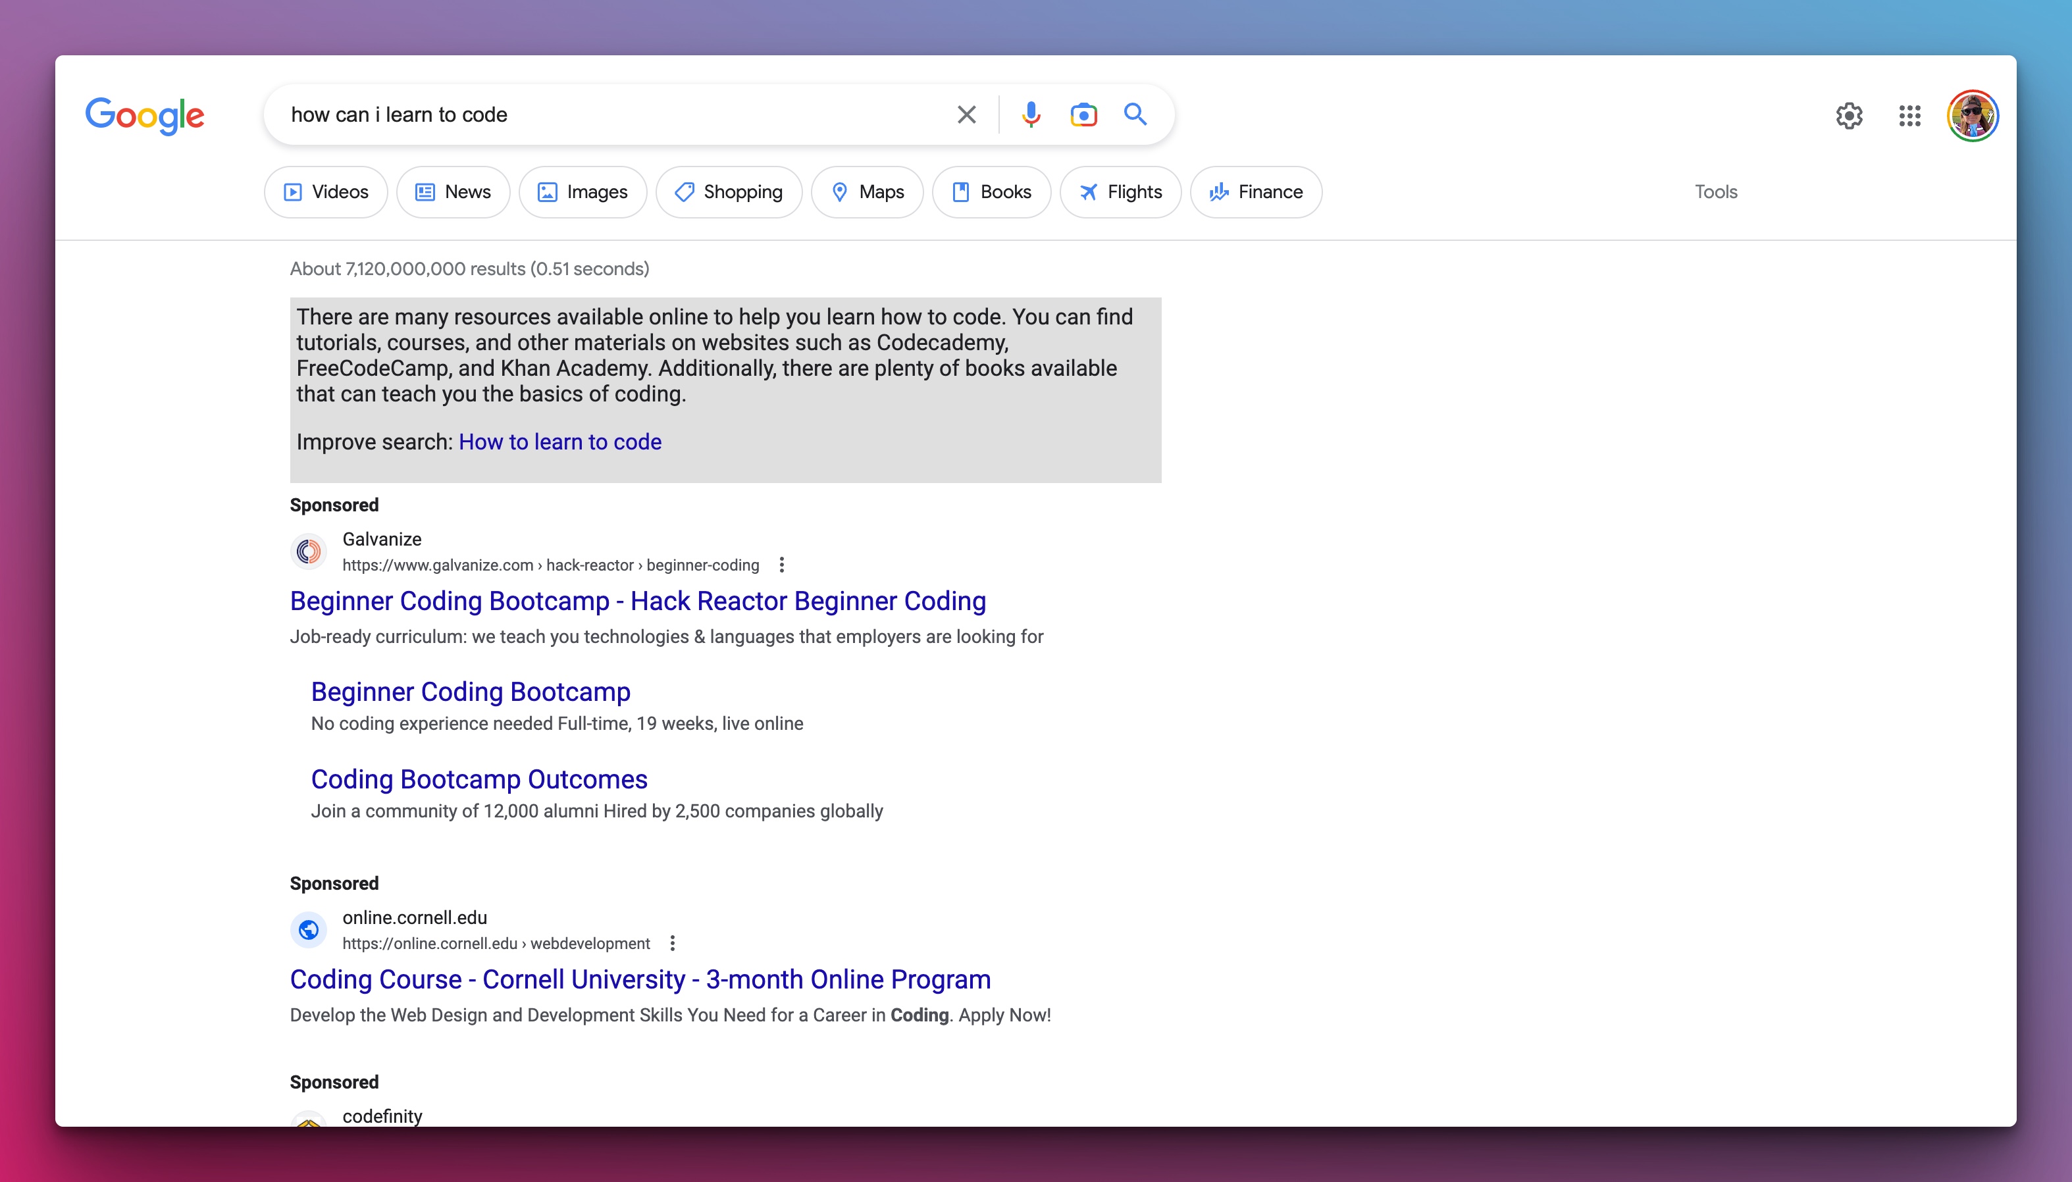Image resolution: width=2072 pixels, height=1182 pixels.
Task: Open the Finance filter chip
Action: coord(1255,192)
